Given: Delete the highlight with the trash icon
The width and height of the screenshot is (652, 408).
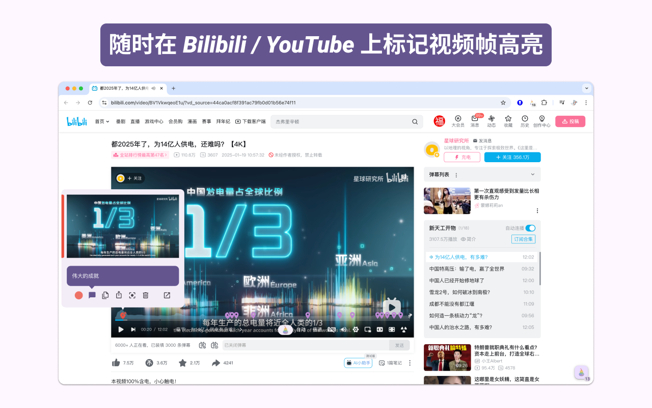Looking at the screenshot, I should [146, 295].
